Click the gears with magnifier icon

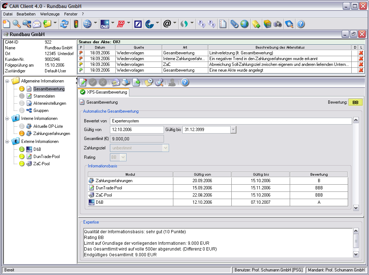159,82
